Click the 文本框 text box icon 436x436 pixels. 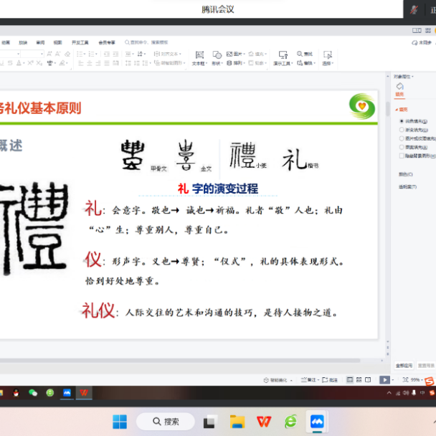point(199,55)
